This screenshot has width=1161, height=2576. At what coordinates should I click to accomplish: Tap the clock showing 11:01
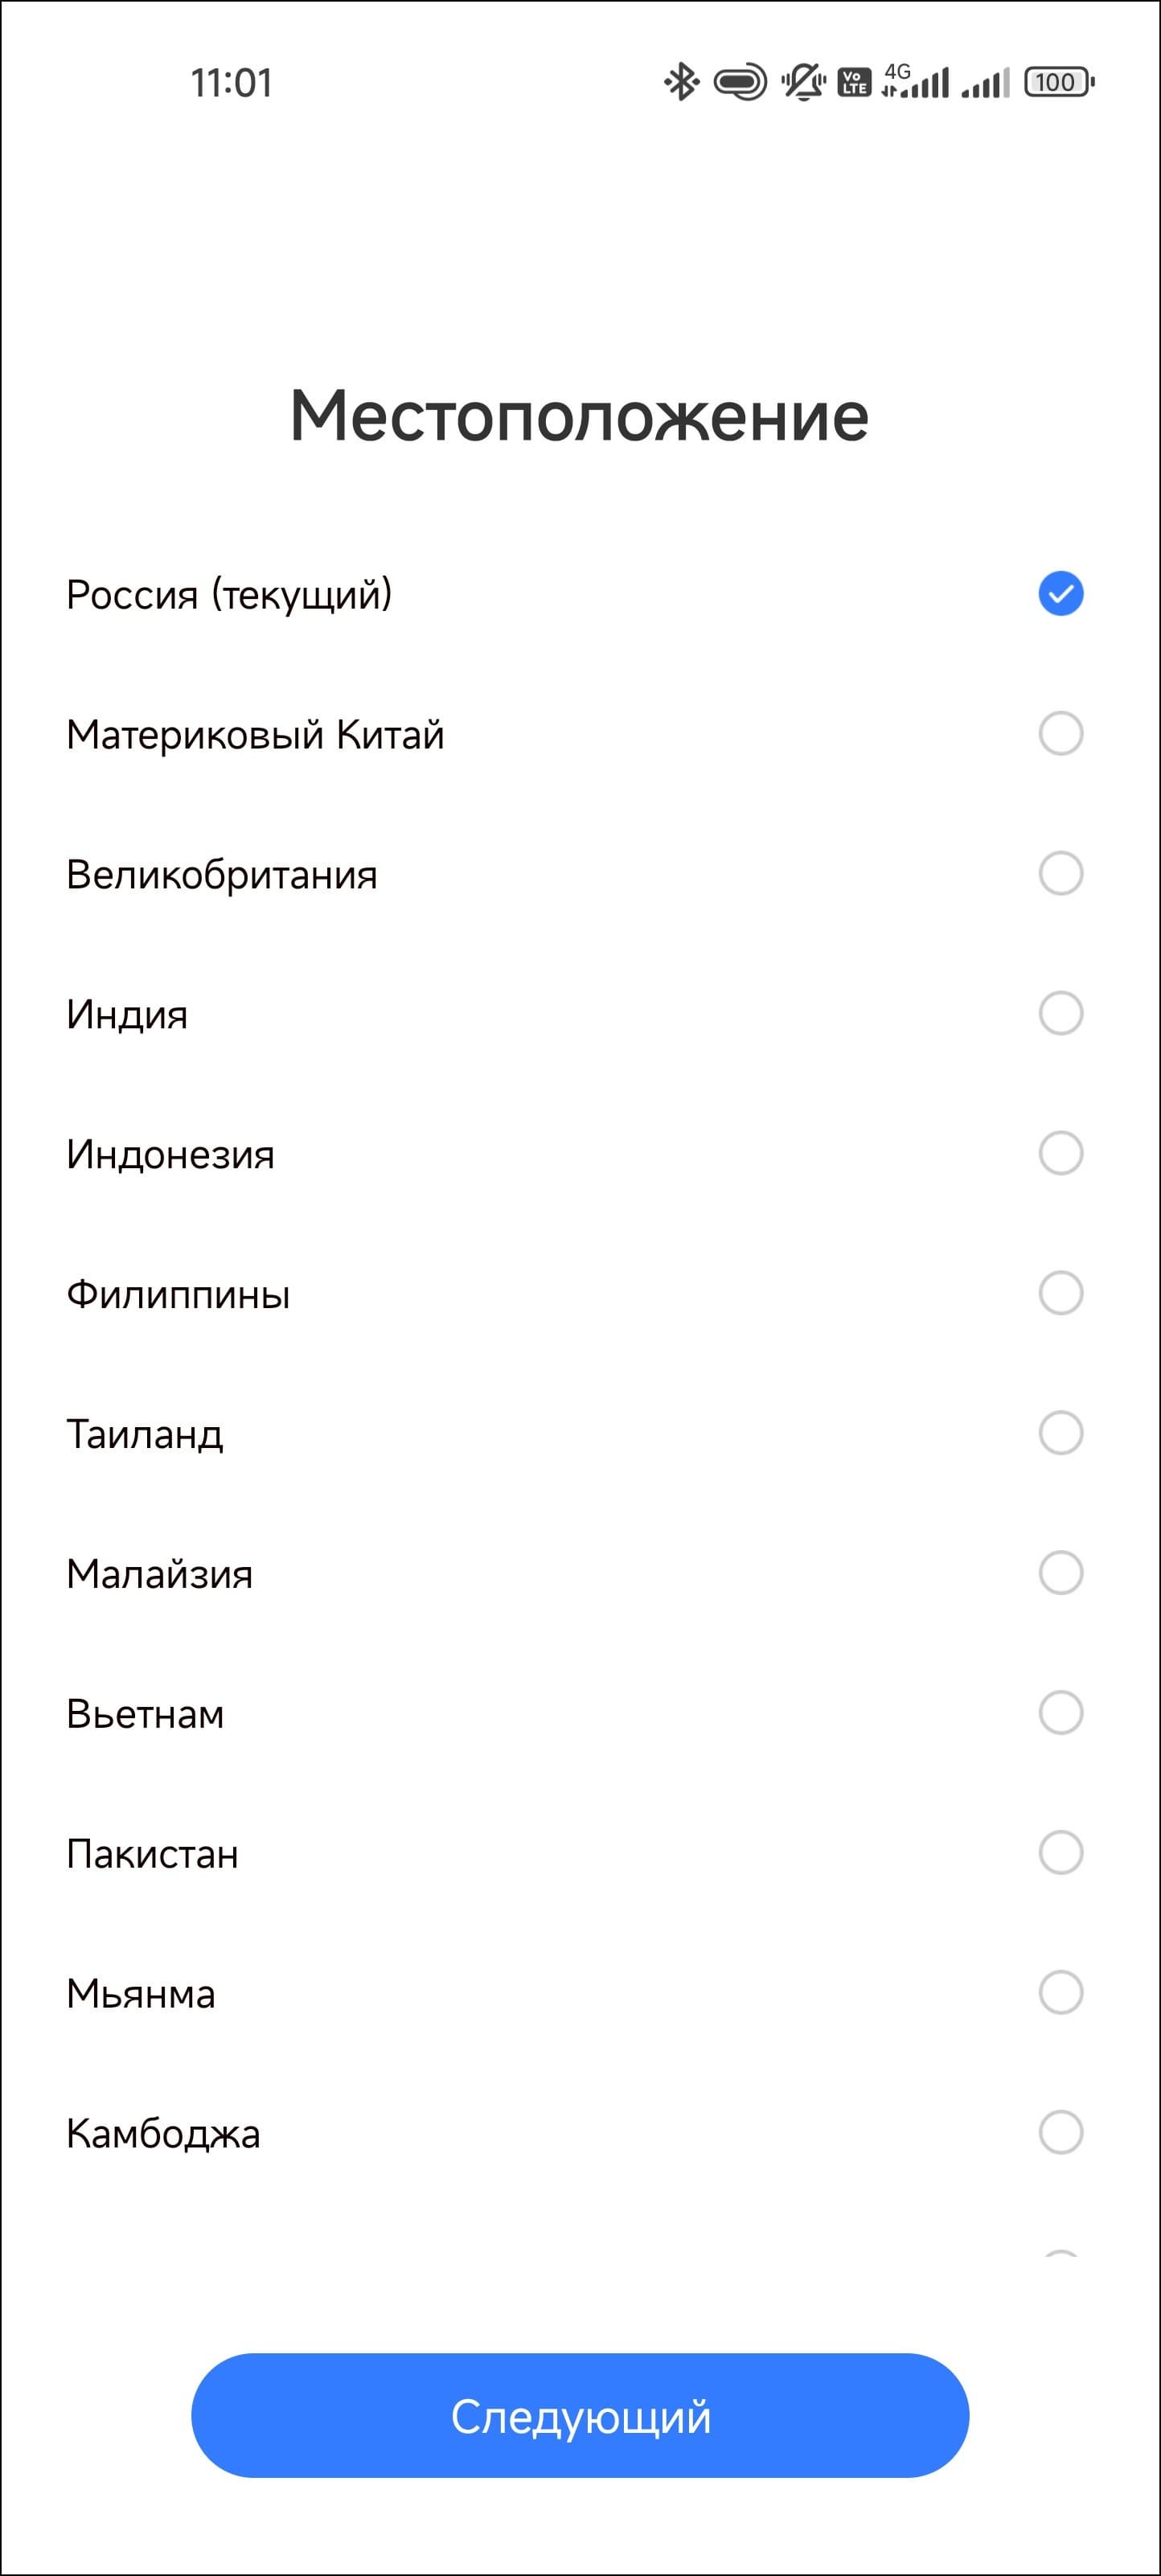(x=231, y=83)
